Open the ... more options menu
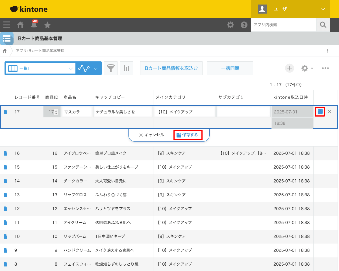Image resolution: width=339 pixels, height=271 pixels. [x=325, y=68]
